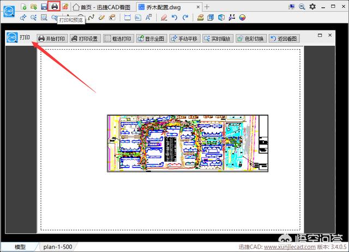Click the undo arrow icon
This screenshot has width=349, height=252.
pos(174,17)
